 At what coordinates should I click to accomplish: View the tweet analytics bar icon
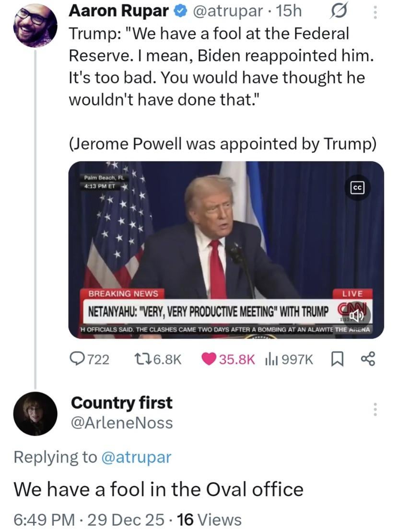pos(265,359)
